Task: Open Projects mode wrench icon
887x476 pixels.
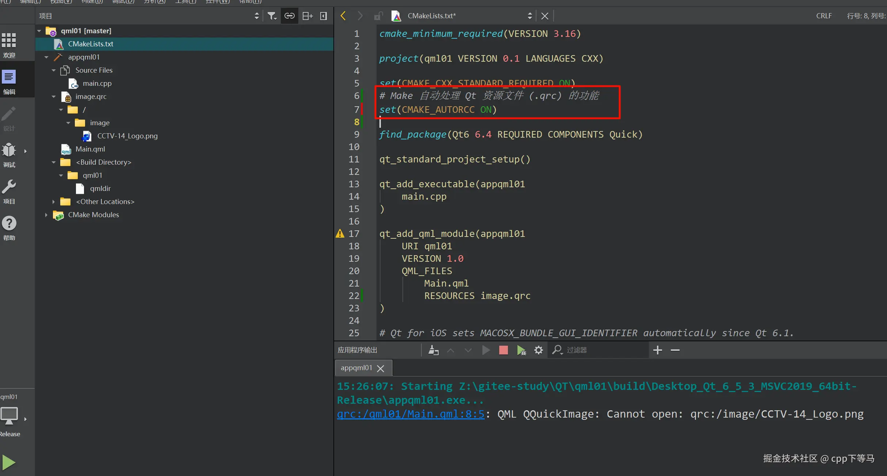Action: click(x=9, y=187)
